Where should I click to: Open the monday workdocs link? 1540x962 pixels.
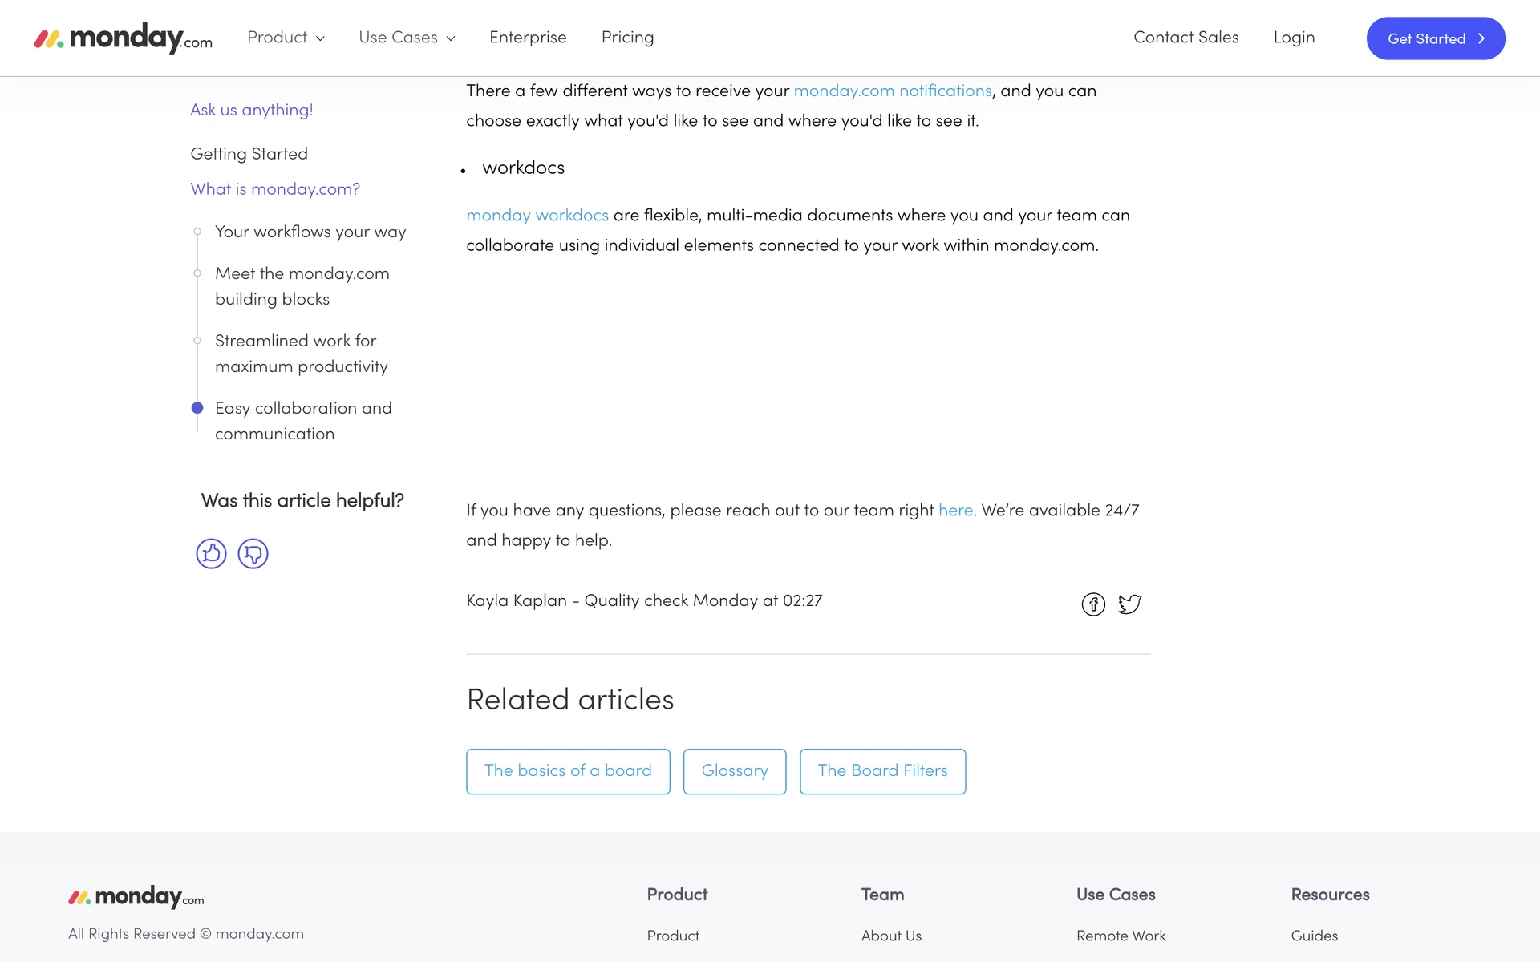pos(537,216)
